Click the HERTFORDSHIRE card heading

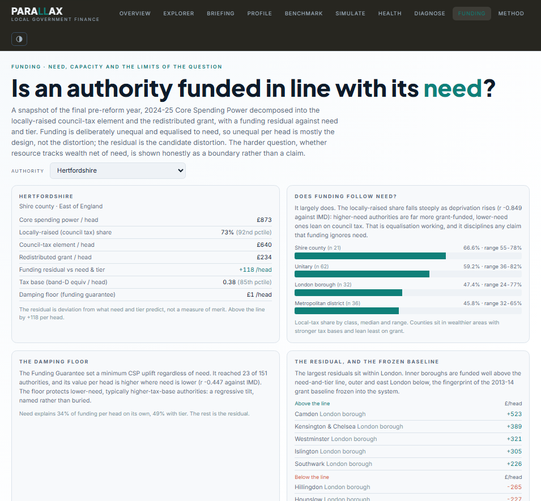[46, 196]
